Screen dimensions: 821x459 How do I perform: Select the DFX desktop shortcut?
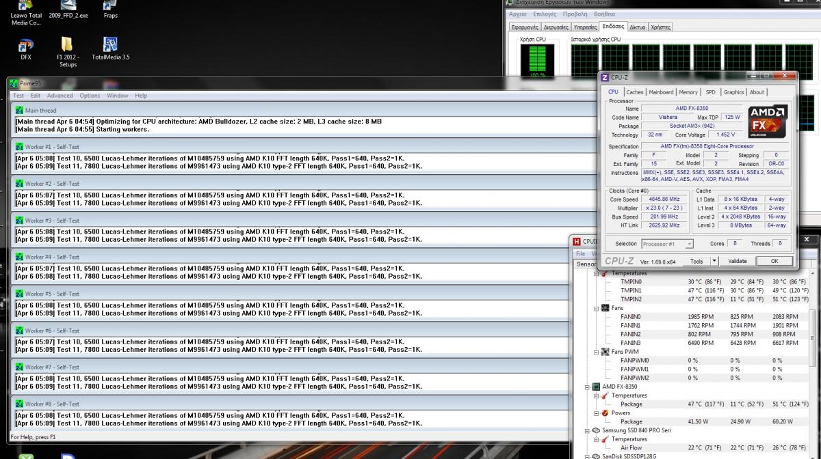click(26, 49)
